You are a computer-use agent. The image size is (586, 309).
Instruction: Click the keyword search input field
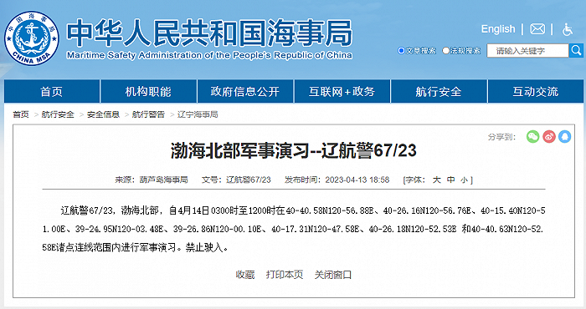pos(527,51)
